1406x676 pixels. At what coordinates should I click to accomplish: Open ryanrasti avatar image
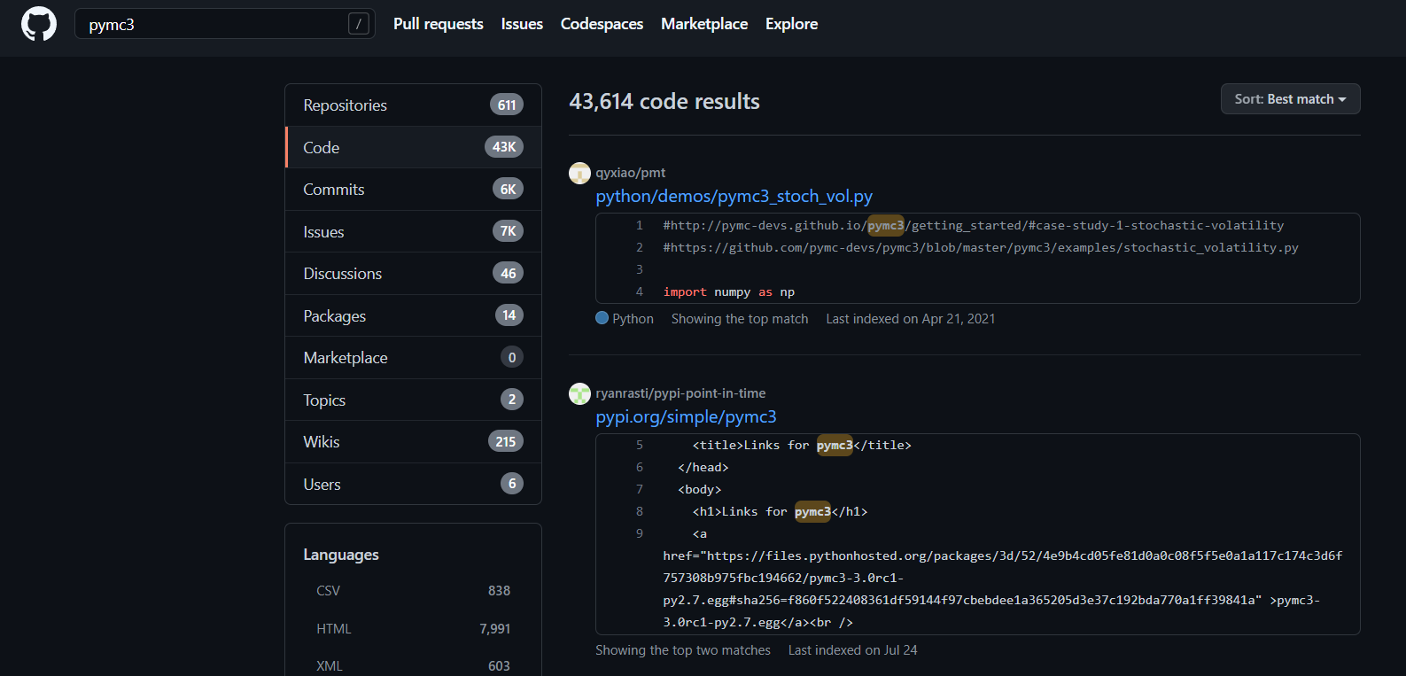pyautogui.click(x=579, y=393)
